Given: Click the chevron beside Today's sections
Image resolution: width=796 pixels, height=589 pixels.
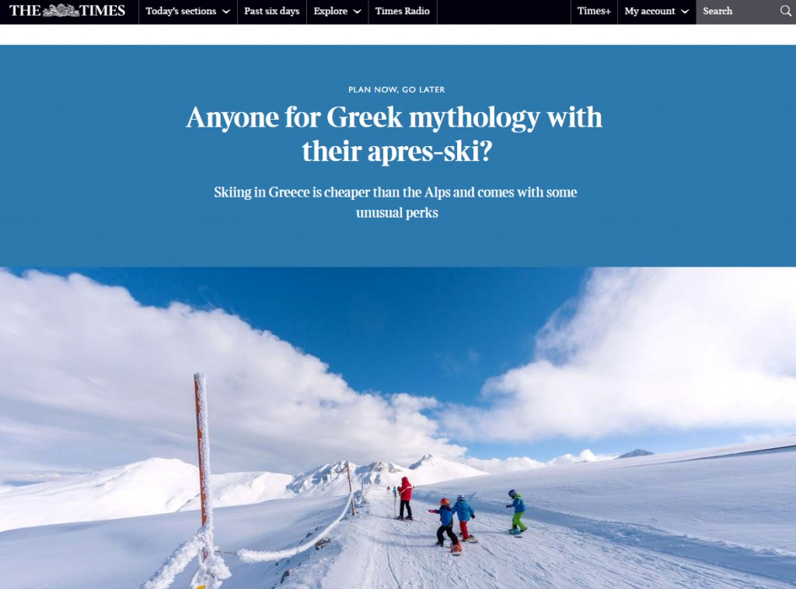Looking at the screenshot, I should (226, 12).
